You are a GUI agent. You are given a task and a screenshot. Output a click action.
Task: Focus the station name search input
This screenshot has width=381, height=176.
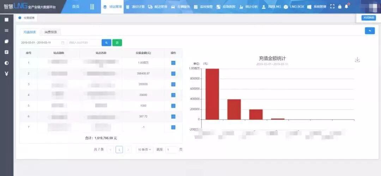coord(84,43)
